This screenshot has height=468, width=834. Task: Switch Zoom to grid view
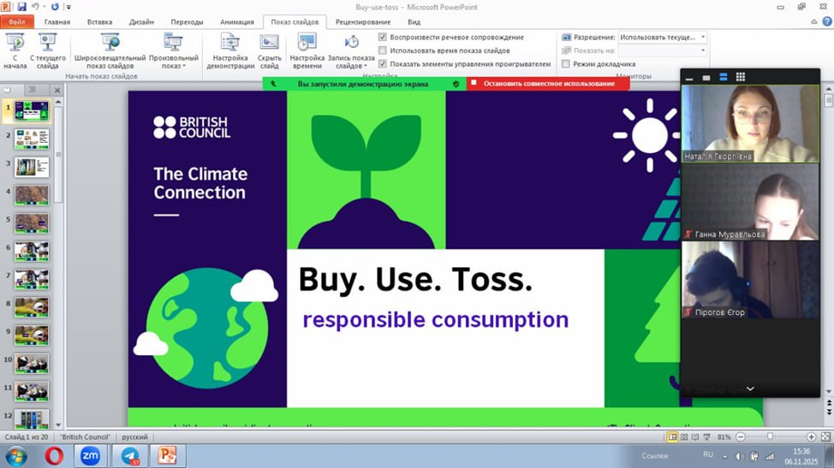tap(741, 78)
